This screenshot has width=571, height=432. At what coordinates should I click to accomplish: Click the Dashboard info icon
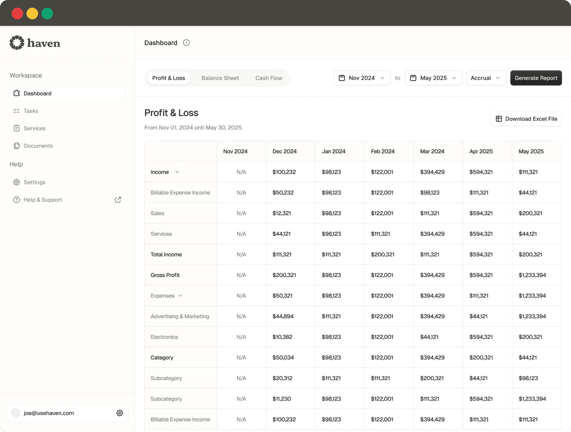[x=186, y=42]
